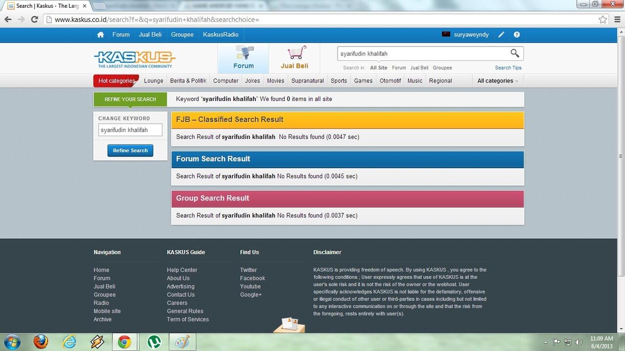This screenshot has height=351, width=625.
Task: Bookmark page with star icon
Action: pos(603,19)
